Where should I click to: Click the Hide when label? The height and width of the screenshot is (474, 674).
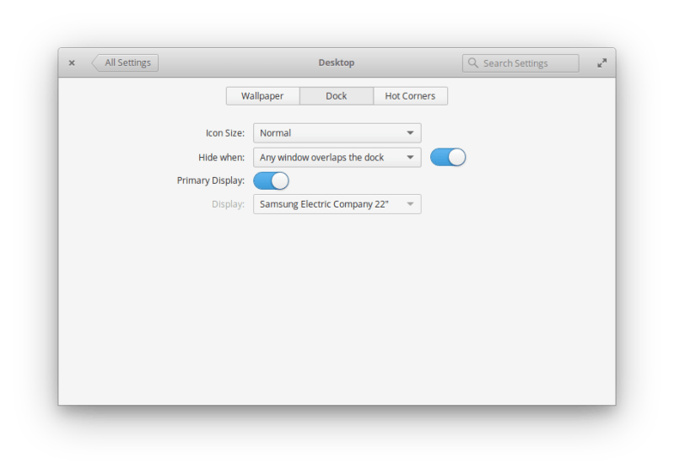pyautogui.click(x=221, y=158)
